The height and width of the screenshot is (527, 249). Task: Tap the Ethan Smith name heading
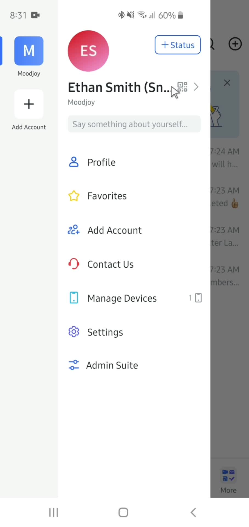tap(119, 87)
